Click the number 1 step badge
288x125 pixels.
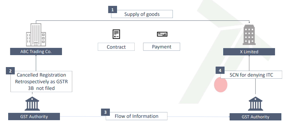[x=112, y=10]
